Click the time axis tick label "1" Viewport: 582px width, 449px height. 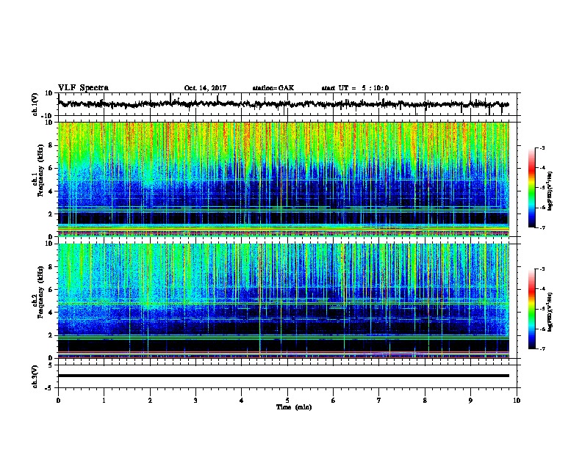coord(104,401)
